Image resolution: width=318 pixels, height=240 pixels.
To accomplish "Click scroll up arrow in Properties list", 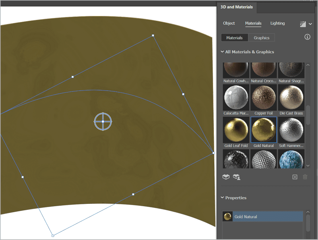I will [308, 212].
